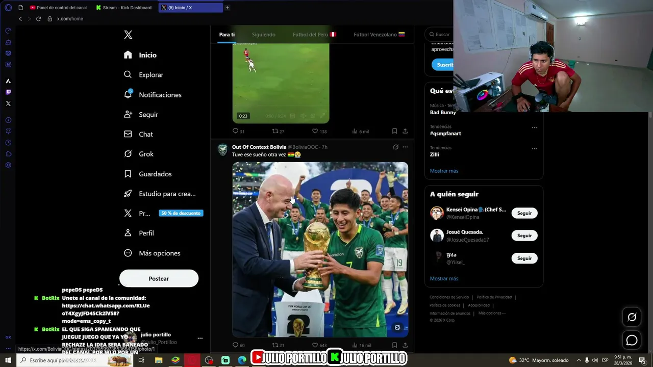Open the 50 % de descuento Premium offer
Viewport: 653px width, 367px height.
coord(181,213)
